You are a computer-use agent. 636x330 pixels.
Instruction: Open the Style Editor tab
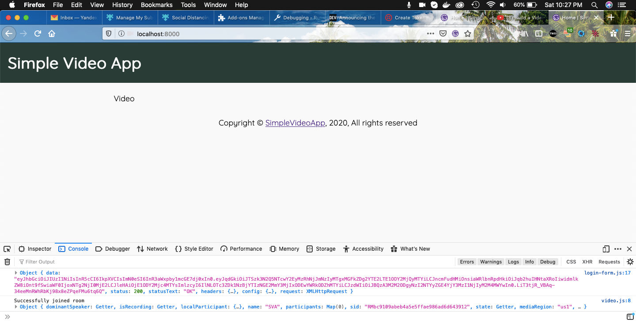click(194, 249)
